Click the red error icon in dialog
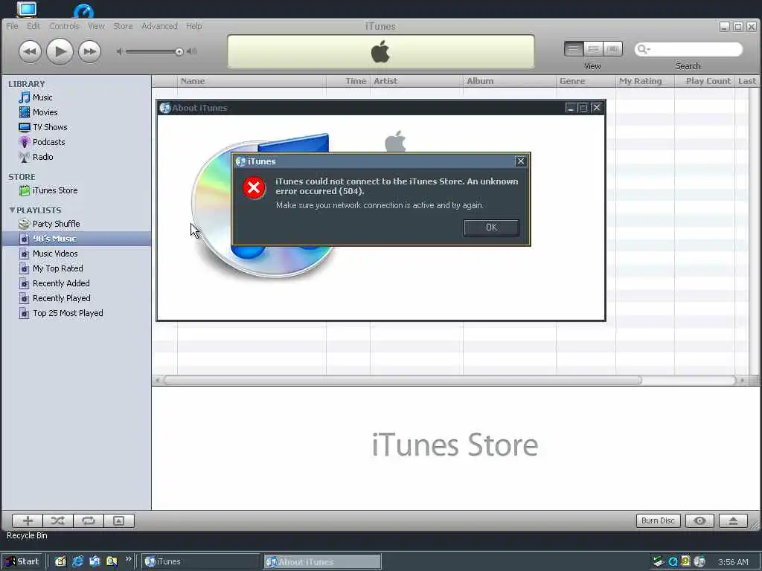The image size is (762, 571). 254,188
